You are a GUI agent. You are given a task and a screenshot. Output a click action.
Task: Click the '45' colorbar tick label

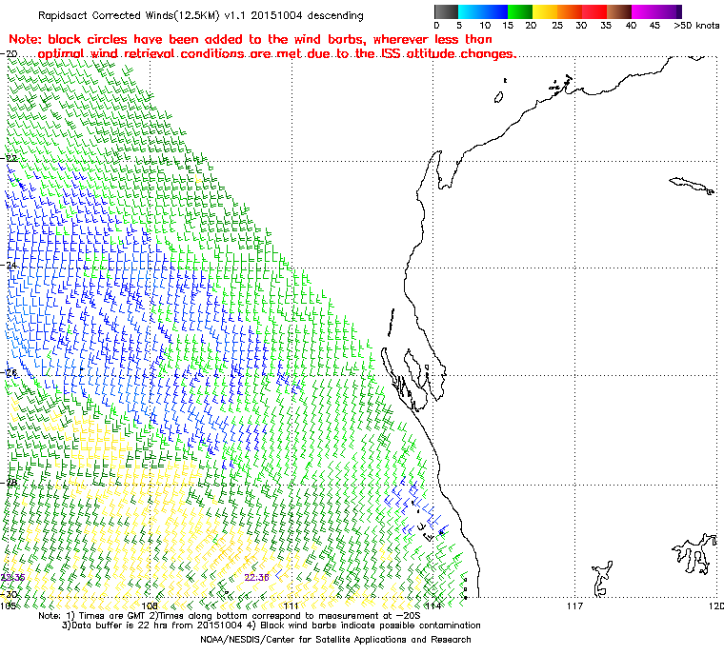(654, 26)
